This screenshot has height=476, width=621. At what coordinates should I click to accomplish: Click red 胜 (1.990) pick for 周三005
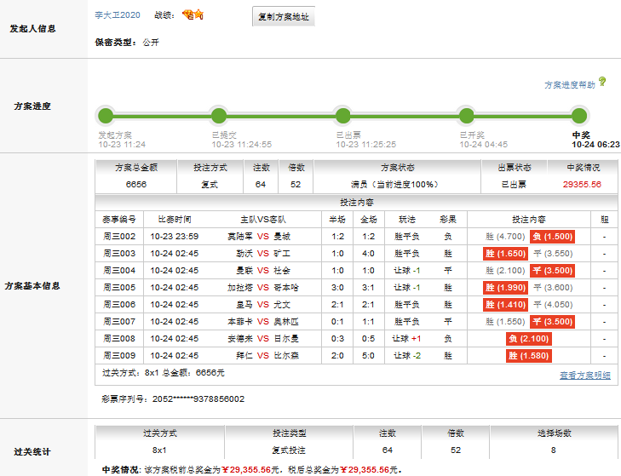coord(506,288)
